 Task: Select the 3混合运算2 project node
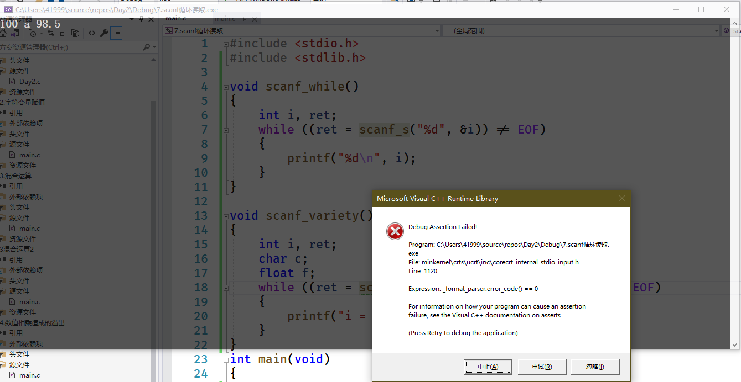18,250
